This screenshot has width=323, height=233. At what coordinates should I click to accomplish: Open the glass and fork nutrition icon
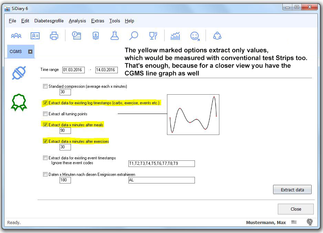(x=153, y=36)
